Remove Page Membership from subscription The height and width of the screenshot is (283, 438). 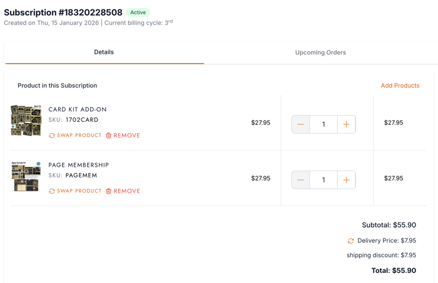[x=126, y=191]
